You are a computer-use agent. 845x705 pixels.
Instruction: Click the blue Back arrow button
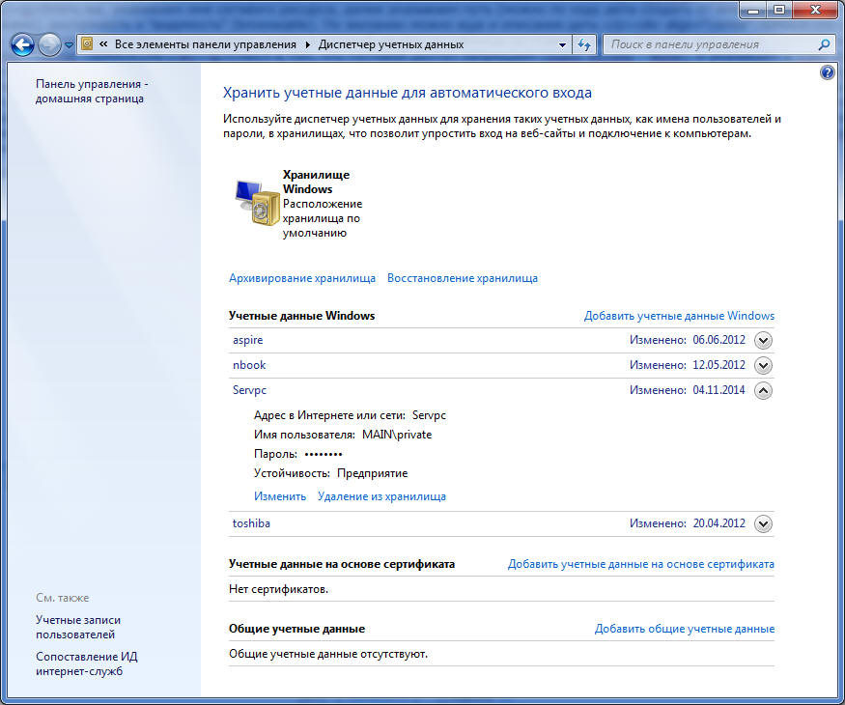pyautogui.click(x=22, y=44)
